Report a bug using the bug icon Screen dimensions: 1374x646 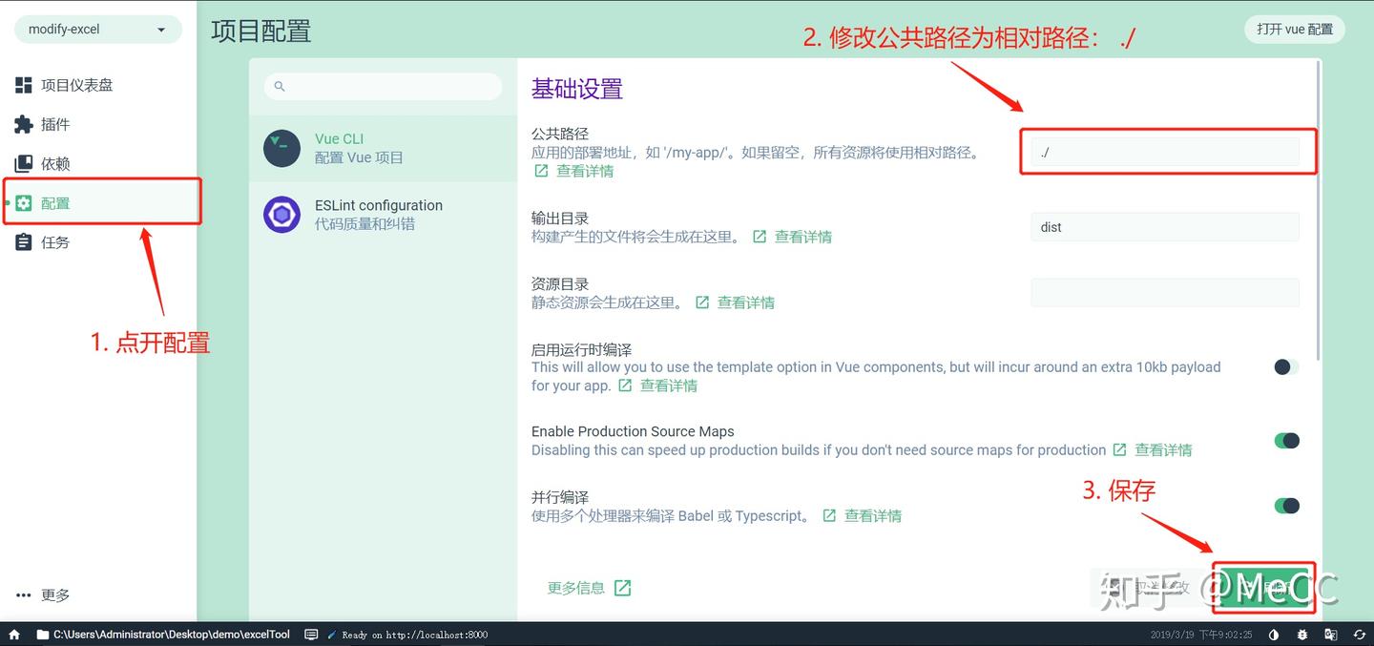pos(1302,634)
